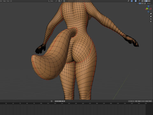The image size is (153, 115).
Task: Toggle the auto merge vertices icon
Action: click(x=145, y=4)
